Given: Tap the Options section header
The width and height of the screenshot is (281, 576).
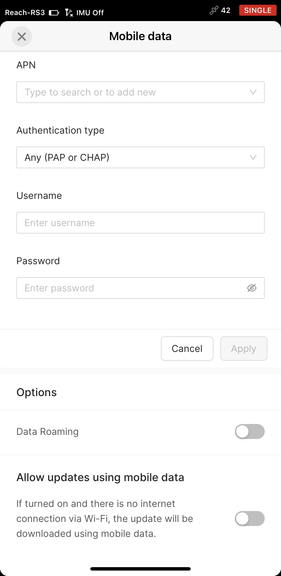Looking at the screenshot, I should pos(37,392).
